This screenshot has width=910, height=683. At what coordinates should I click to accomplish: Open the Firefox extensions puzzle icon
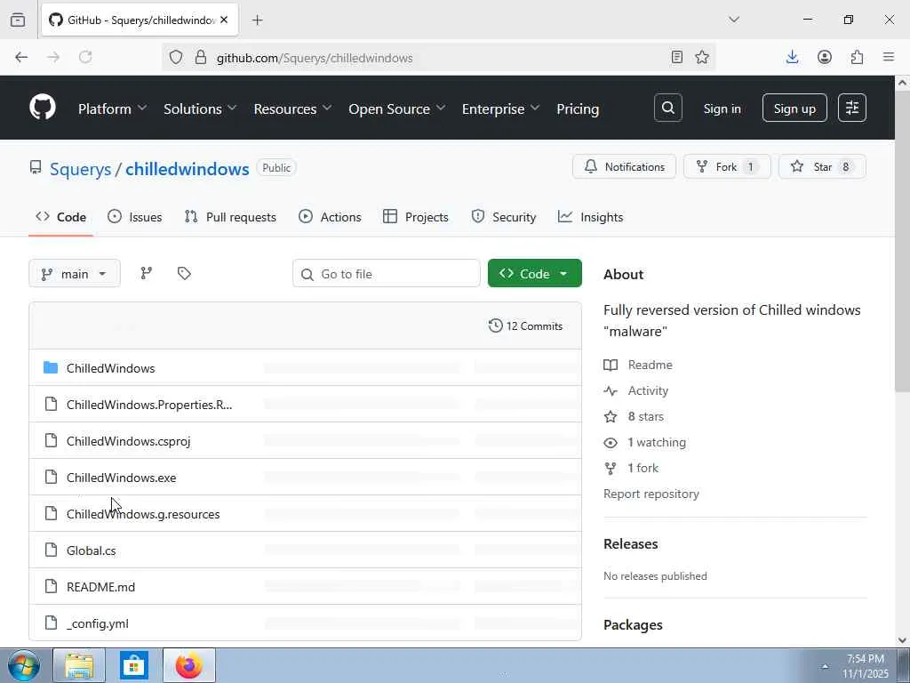[x=857, y=57]
